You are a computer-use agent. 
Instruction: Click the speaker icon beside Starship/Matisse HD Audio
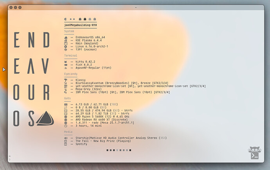point(66,138)
